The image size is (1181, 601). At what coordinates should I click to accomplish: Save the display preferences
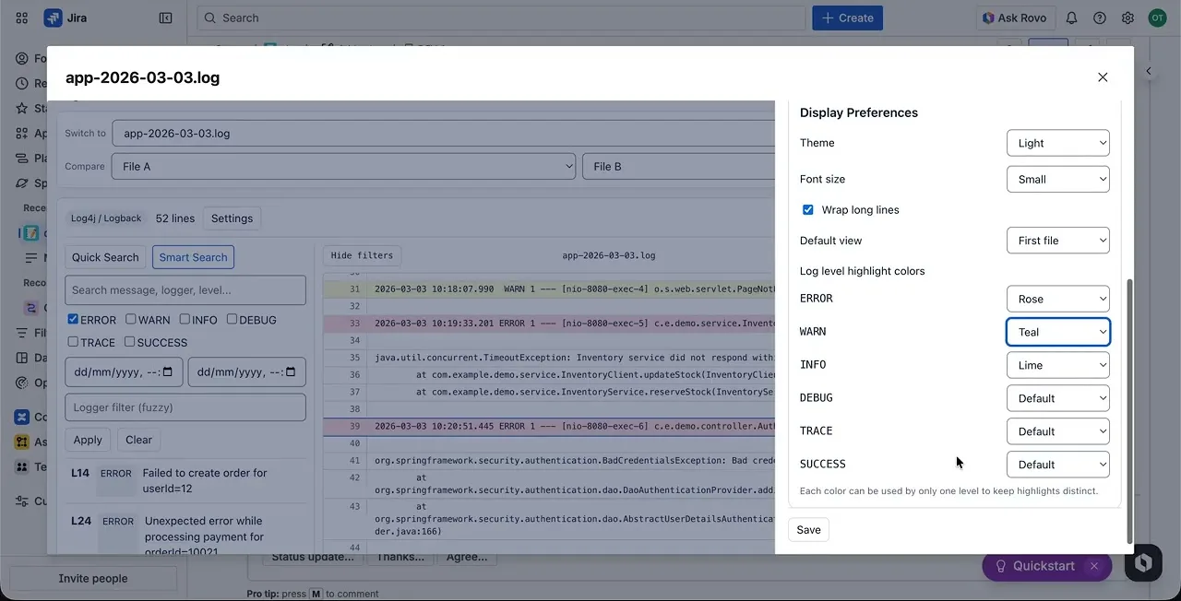(x=808, y=530)
